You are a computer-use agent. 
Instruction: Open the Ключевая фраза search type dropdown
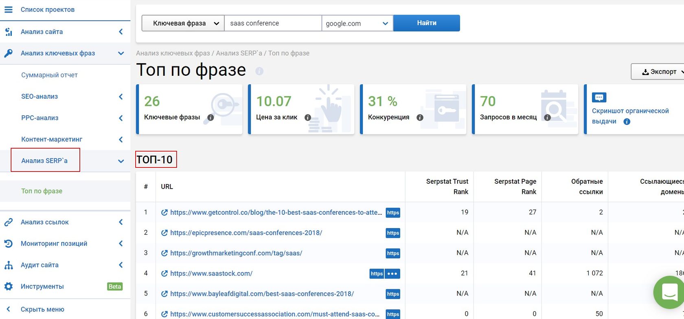pyautogui.click(x=183, y=23)
